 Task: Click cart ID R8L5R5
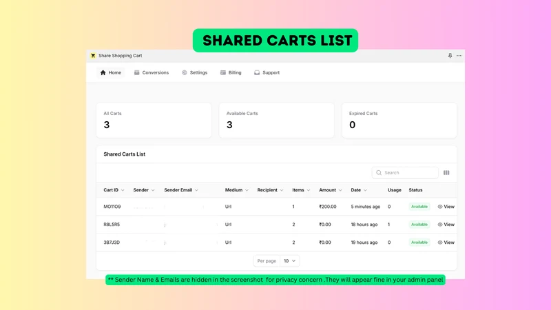pos(112,225)
